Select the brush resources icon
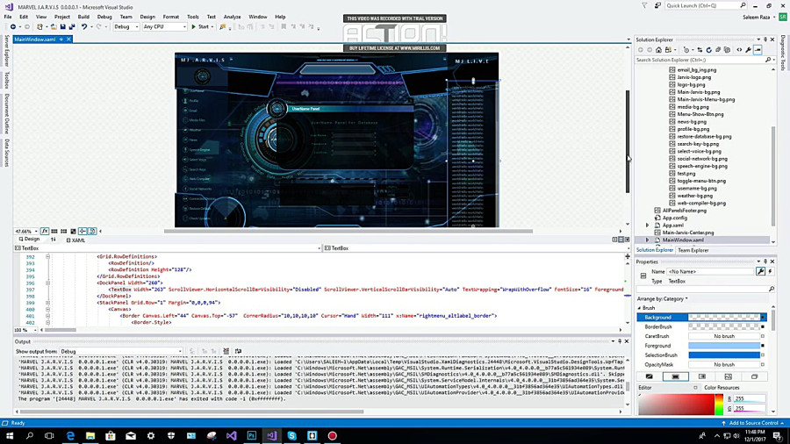This screenshot has height=444, width=790. click(754, 376)
